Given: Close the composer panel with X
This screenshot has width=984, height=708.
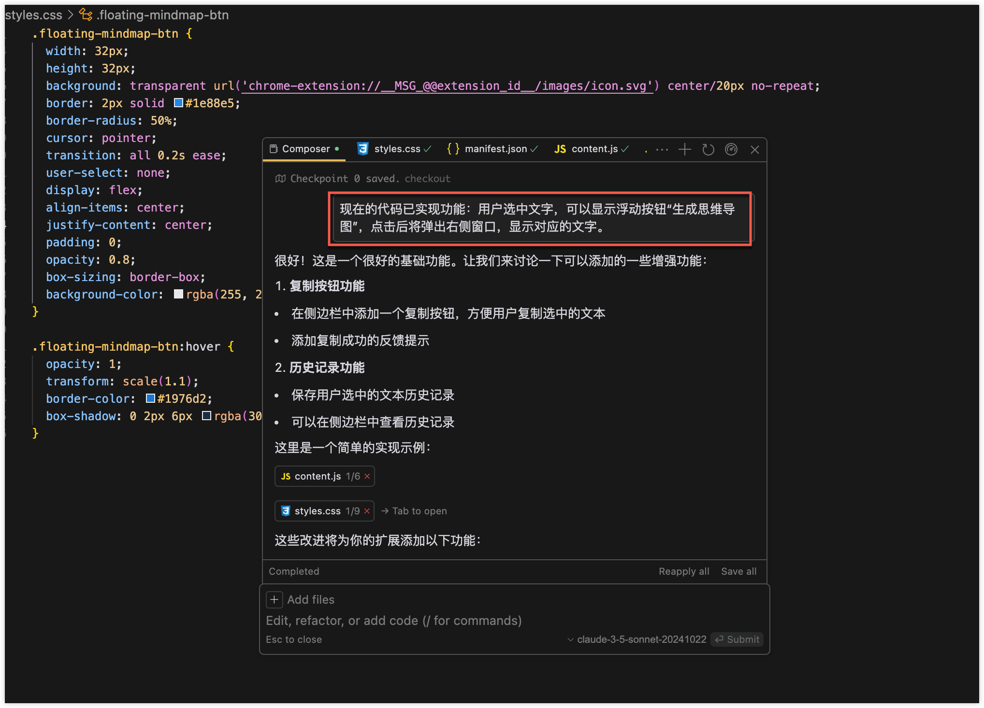Looking at the screenshot, I should (754, 150).
